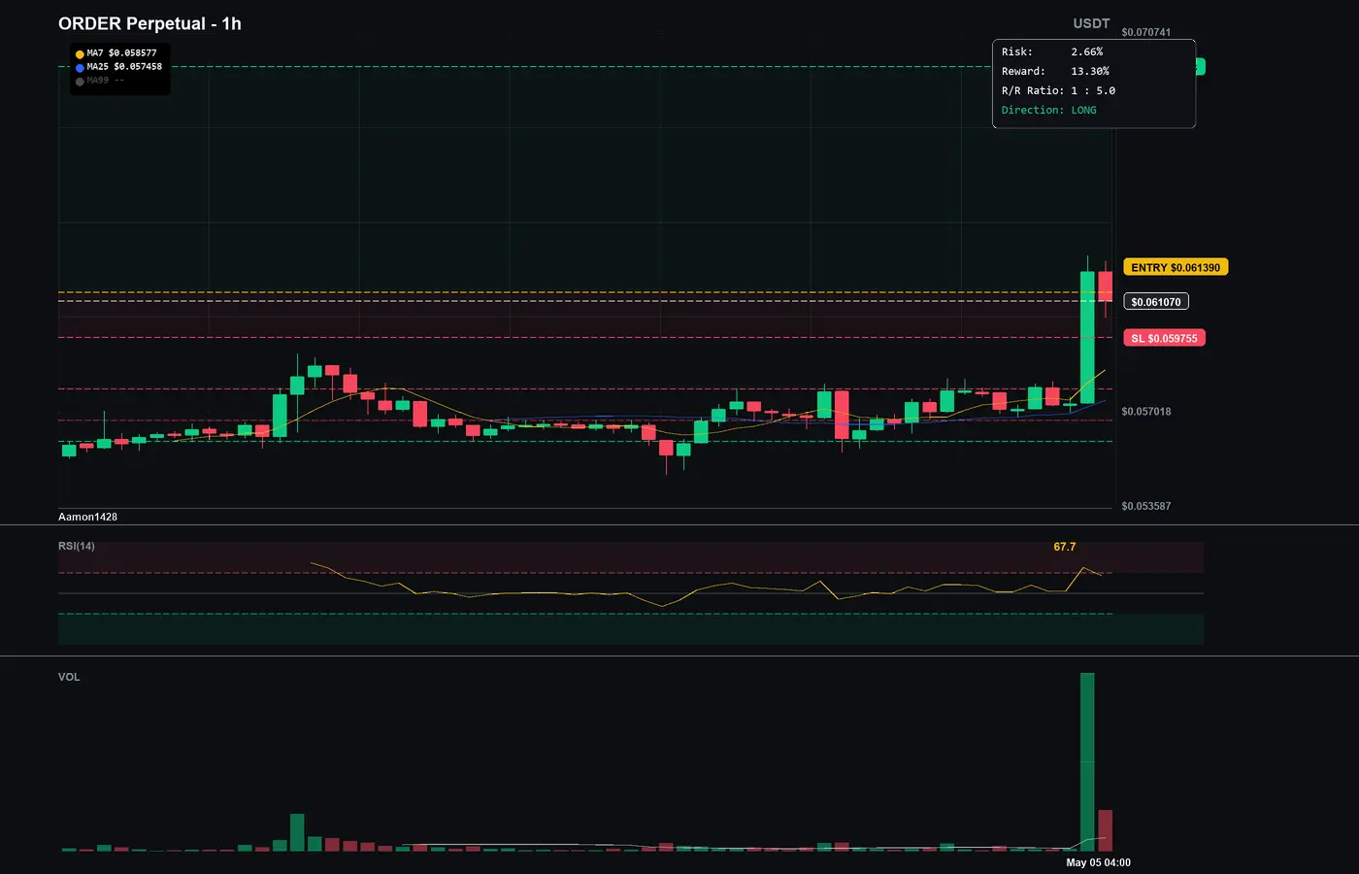This screenshot has height=874, width=1359.
Task: Click the Direction: LONG line
Action: tap(1049, 110)
